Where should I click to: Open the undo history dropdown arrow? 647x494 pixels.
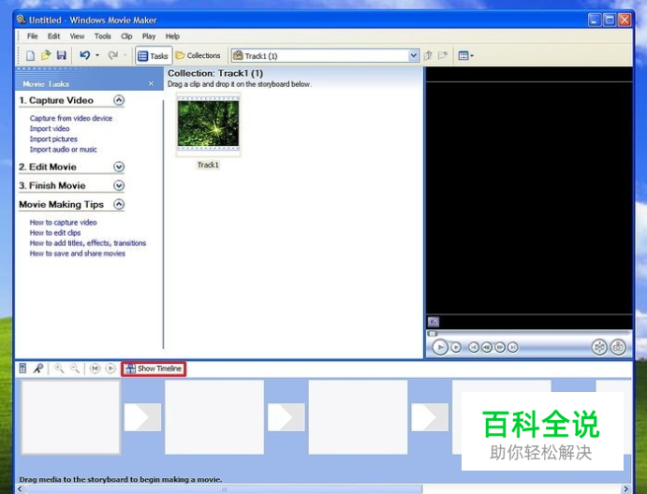97,55
